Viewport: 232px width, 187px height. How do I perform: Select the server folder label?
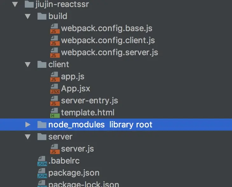coord(60,137)
